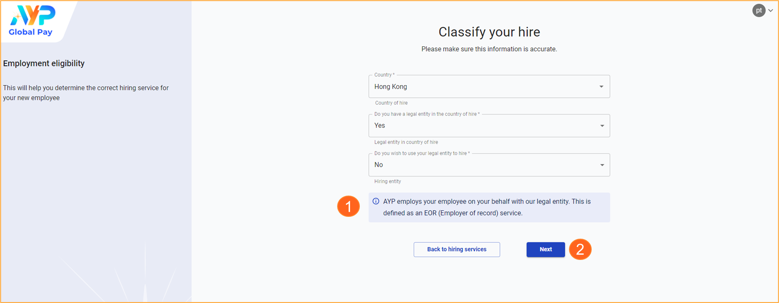Open the Country dropdown arrow

pyautogui.click(x=601, y=87)
